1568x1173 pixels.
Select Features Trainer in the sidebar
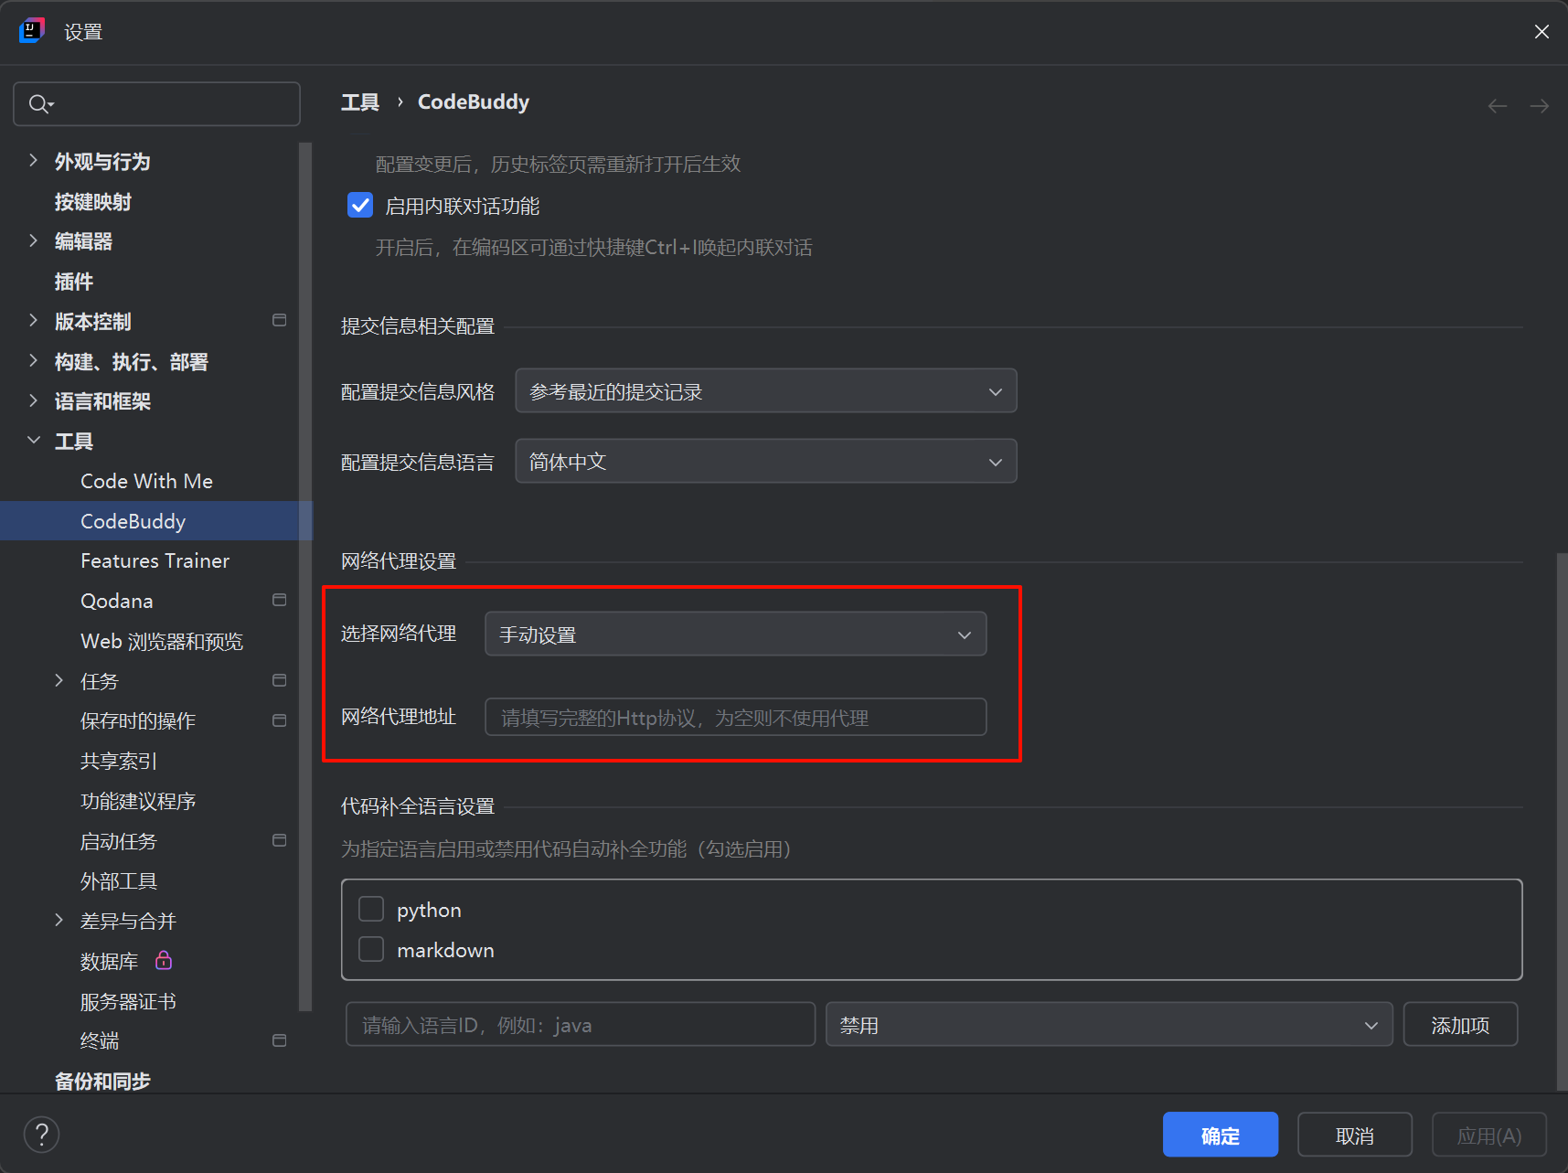155,560
